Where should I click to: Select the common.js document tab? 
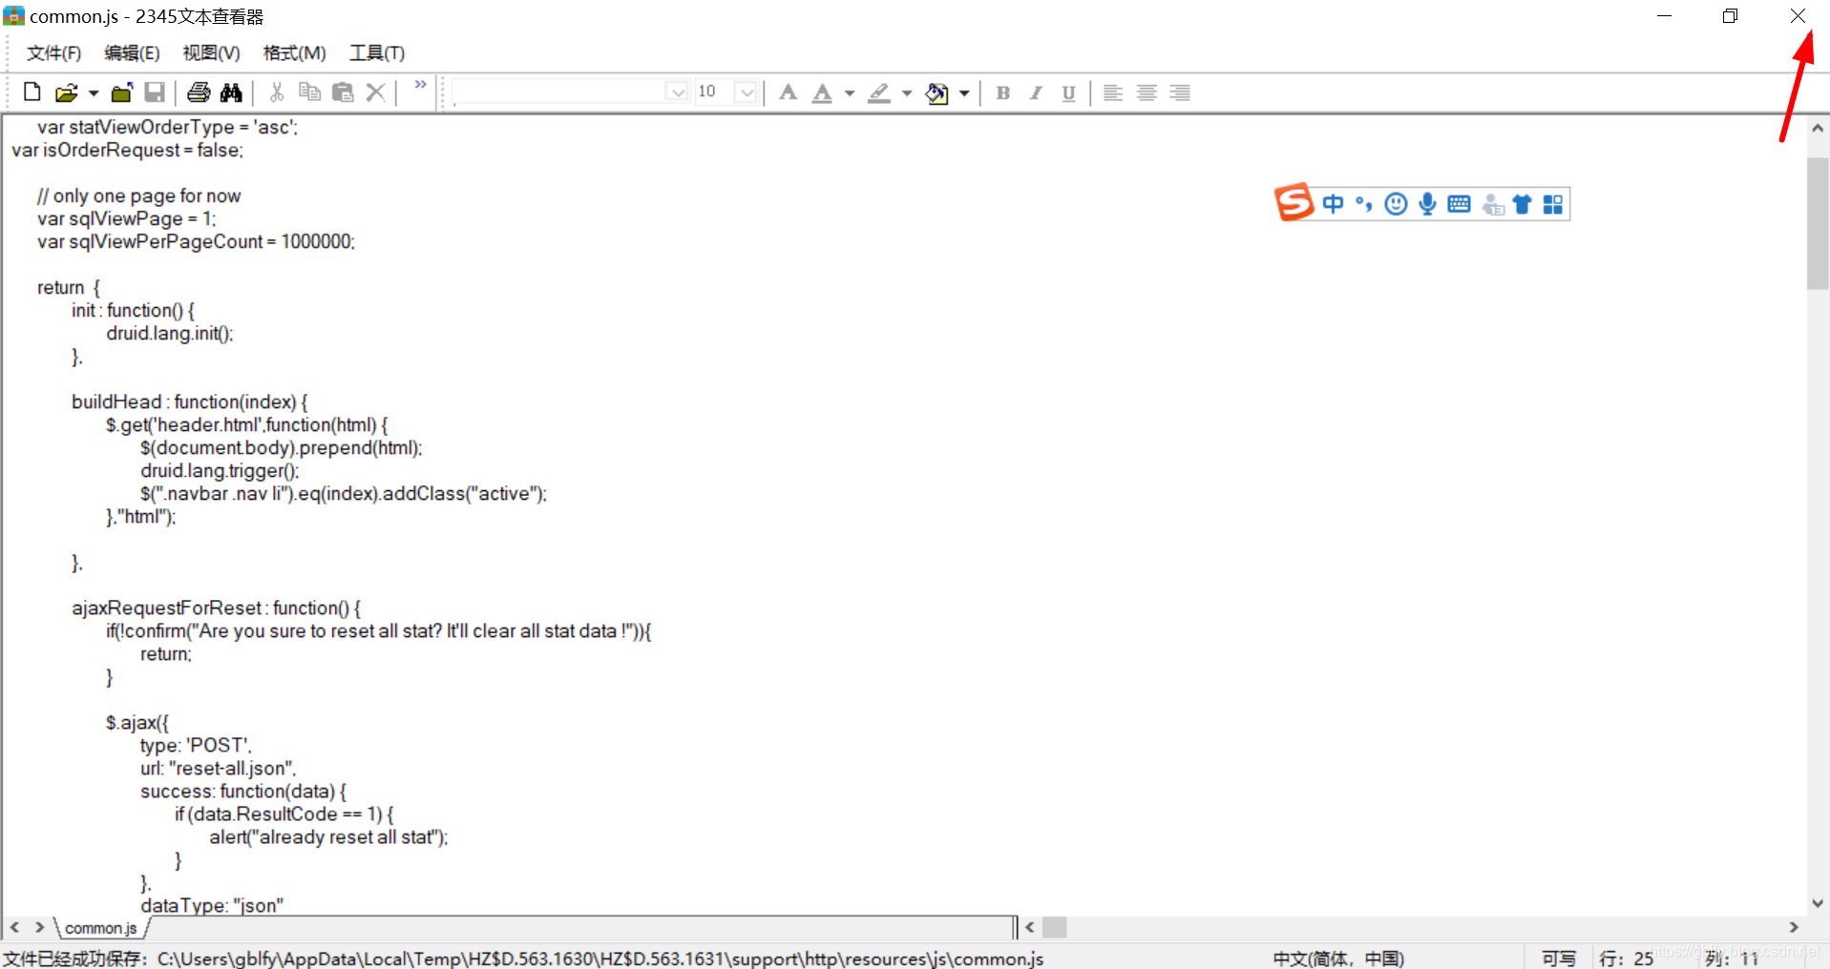pos(101,928)
